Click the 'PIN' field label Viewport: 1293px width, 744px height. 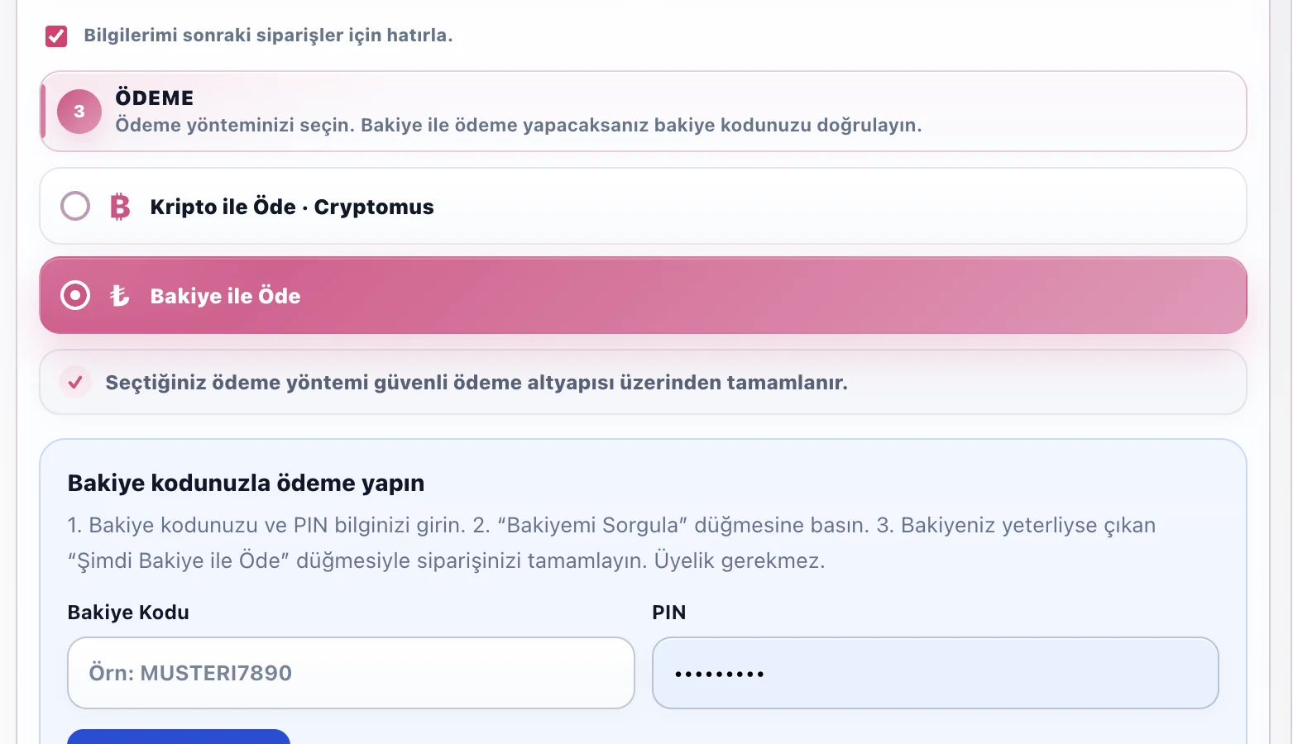tap(669, 613)
